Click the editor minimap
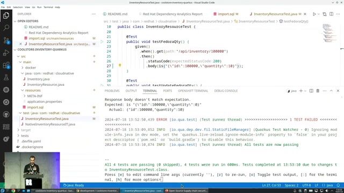344x193 pixels. (329, 33)
